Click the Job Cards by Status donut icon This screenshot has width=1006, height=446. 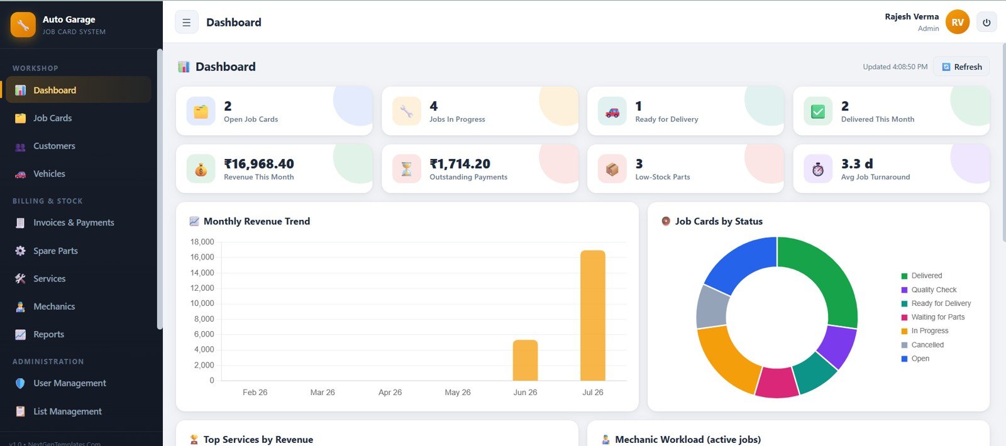click(x=666, y=221)
